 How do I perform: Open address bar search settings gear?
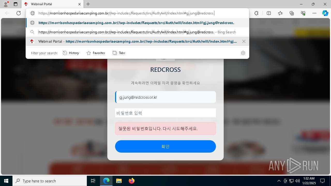pos(243,53)
